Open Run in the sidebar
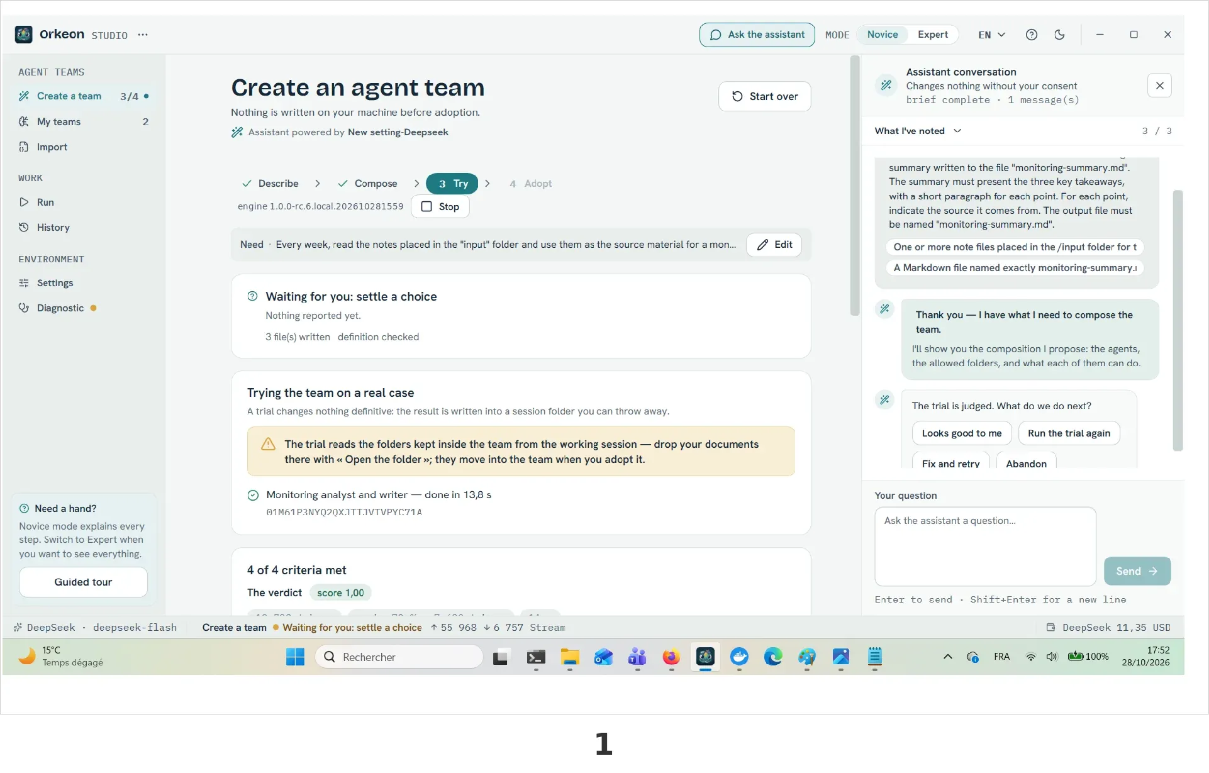The image size is (1209, 773). pyautogui.click(x=84, y=203)
